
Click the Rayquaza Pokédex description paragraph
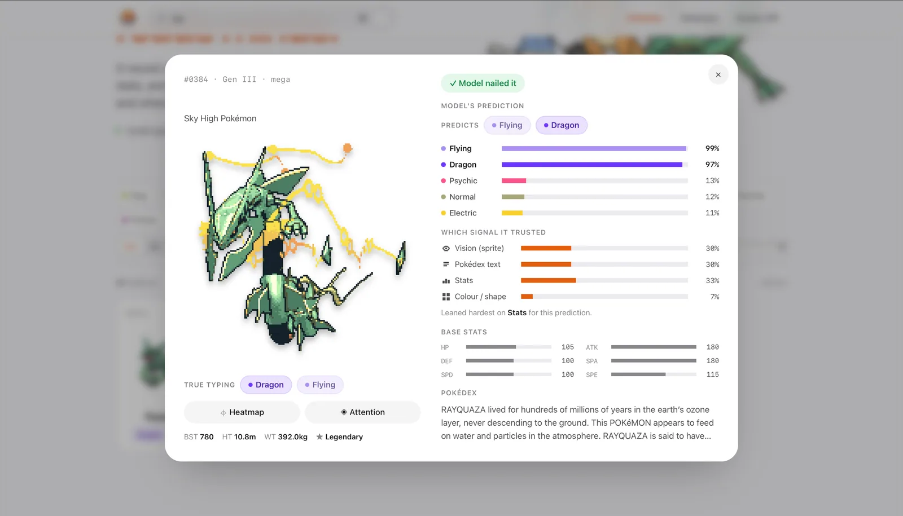coord(578,423)
